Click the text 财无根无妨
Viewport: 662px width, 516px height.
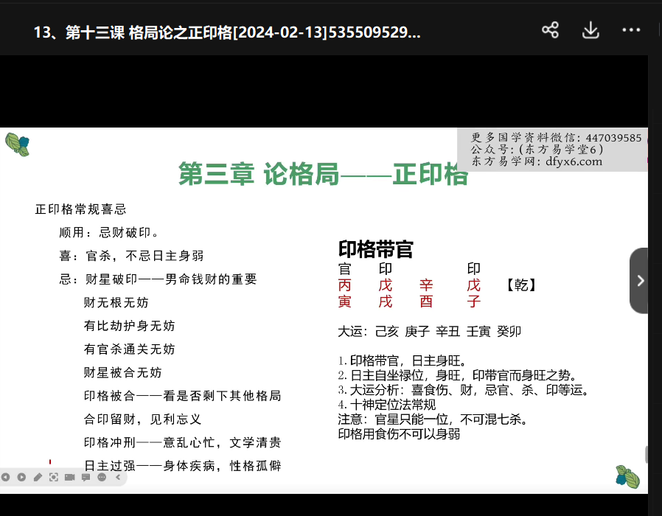pyautogui.click(x=116, y=302)
